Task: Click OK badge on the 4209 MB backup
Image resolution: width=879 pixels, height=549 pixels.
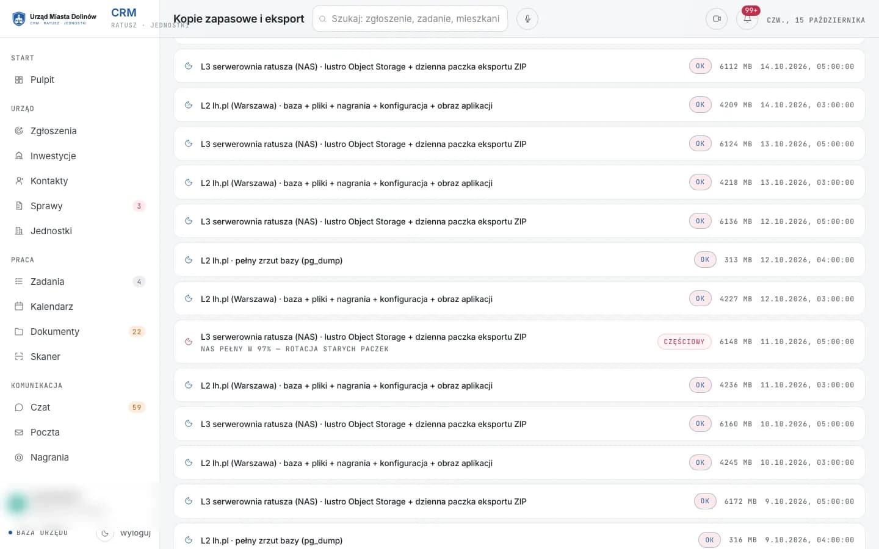Action: (700, 105)
